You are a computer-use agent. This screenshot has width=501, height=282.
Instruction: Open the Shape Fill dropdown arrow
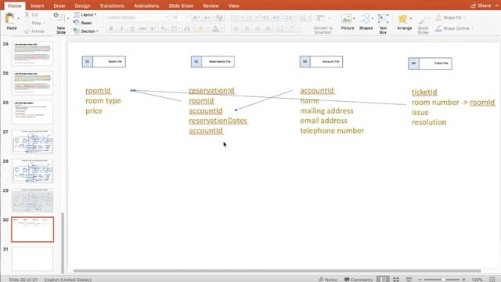click(x=464, y=17)
